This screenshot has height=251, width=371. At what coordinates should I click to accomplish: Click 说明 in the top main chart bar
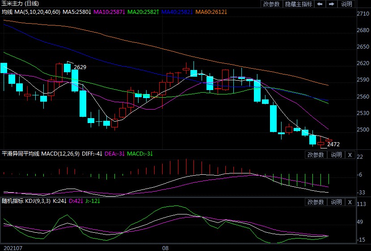click(347, 4)
